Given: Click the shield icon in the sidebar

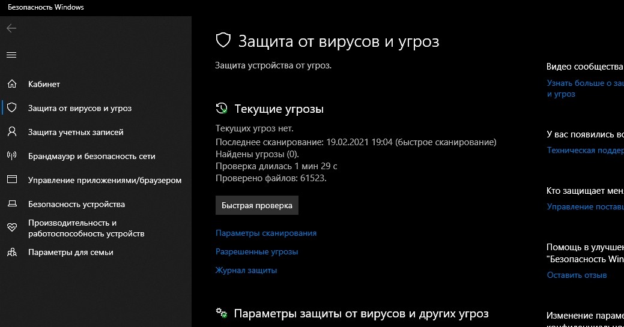Looking at the screenshot, I should click(12, 108).
